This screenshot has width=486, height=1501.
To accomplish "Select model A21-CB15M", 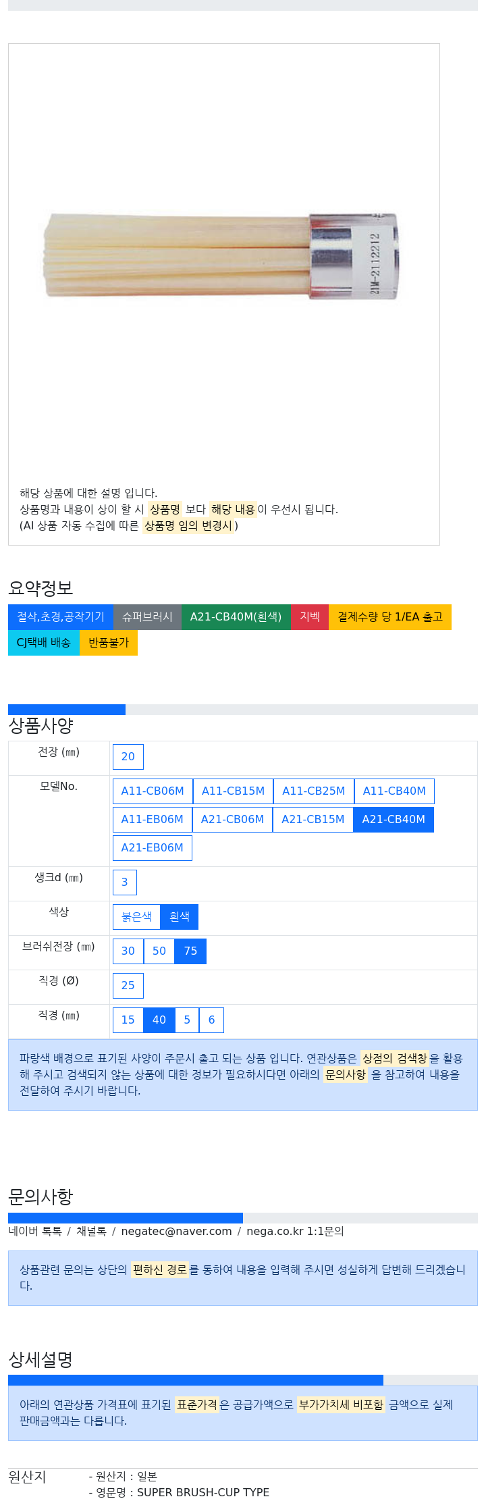I will pos(313,820).
